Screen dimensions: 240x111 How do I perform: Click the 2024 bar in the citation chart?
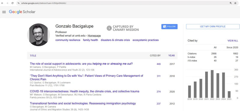tap(223, 85)
